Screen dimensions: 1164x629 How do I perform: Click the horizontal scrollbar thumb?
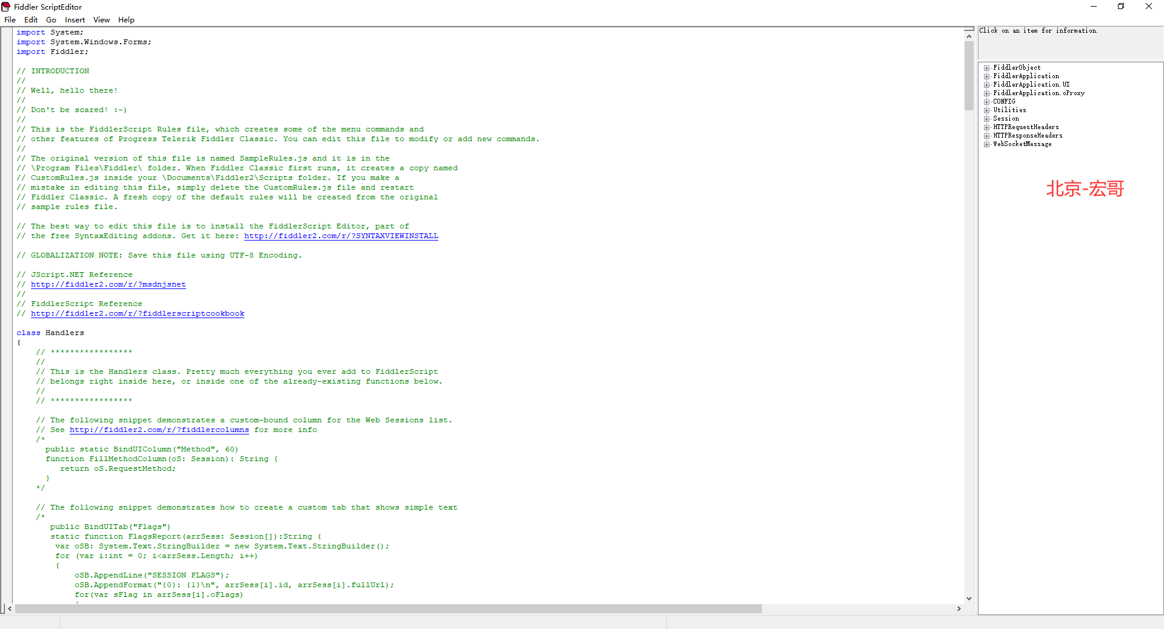388,608
